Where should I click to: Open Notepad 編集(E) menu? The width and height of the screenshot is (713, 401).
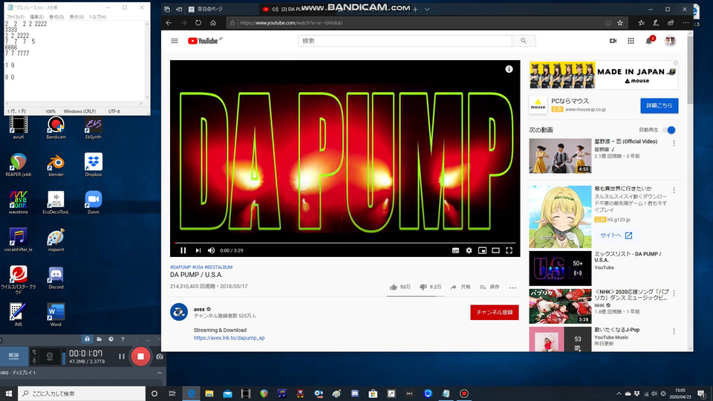coord(36,17)
